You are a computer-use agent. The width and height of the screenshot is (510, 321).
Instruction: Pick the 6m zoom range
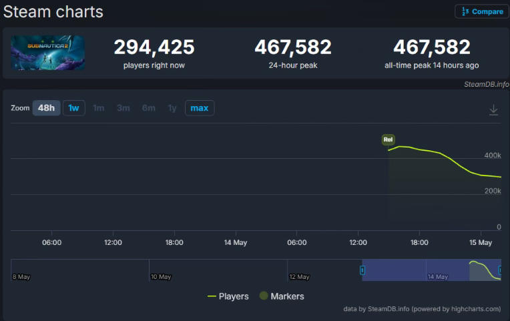[149, 108]
